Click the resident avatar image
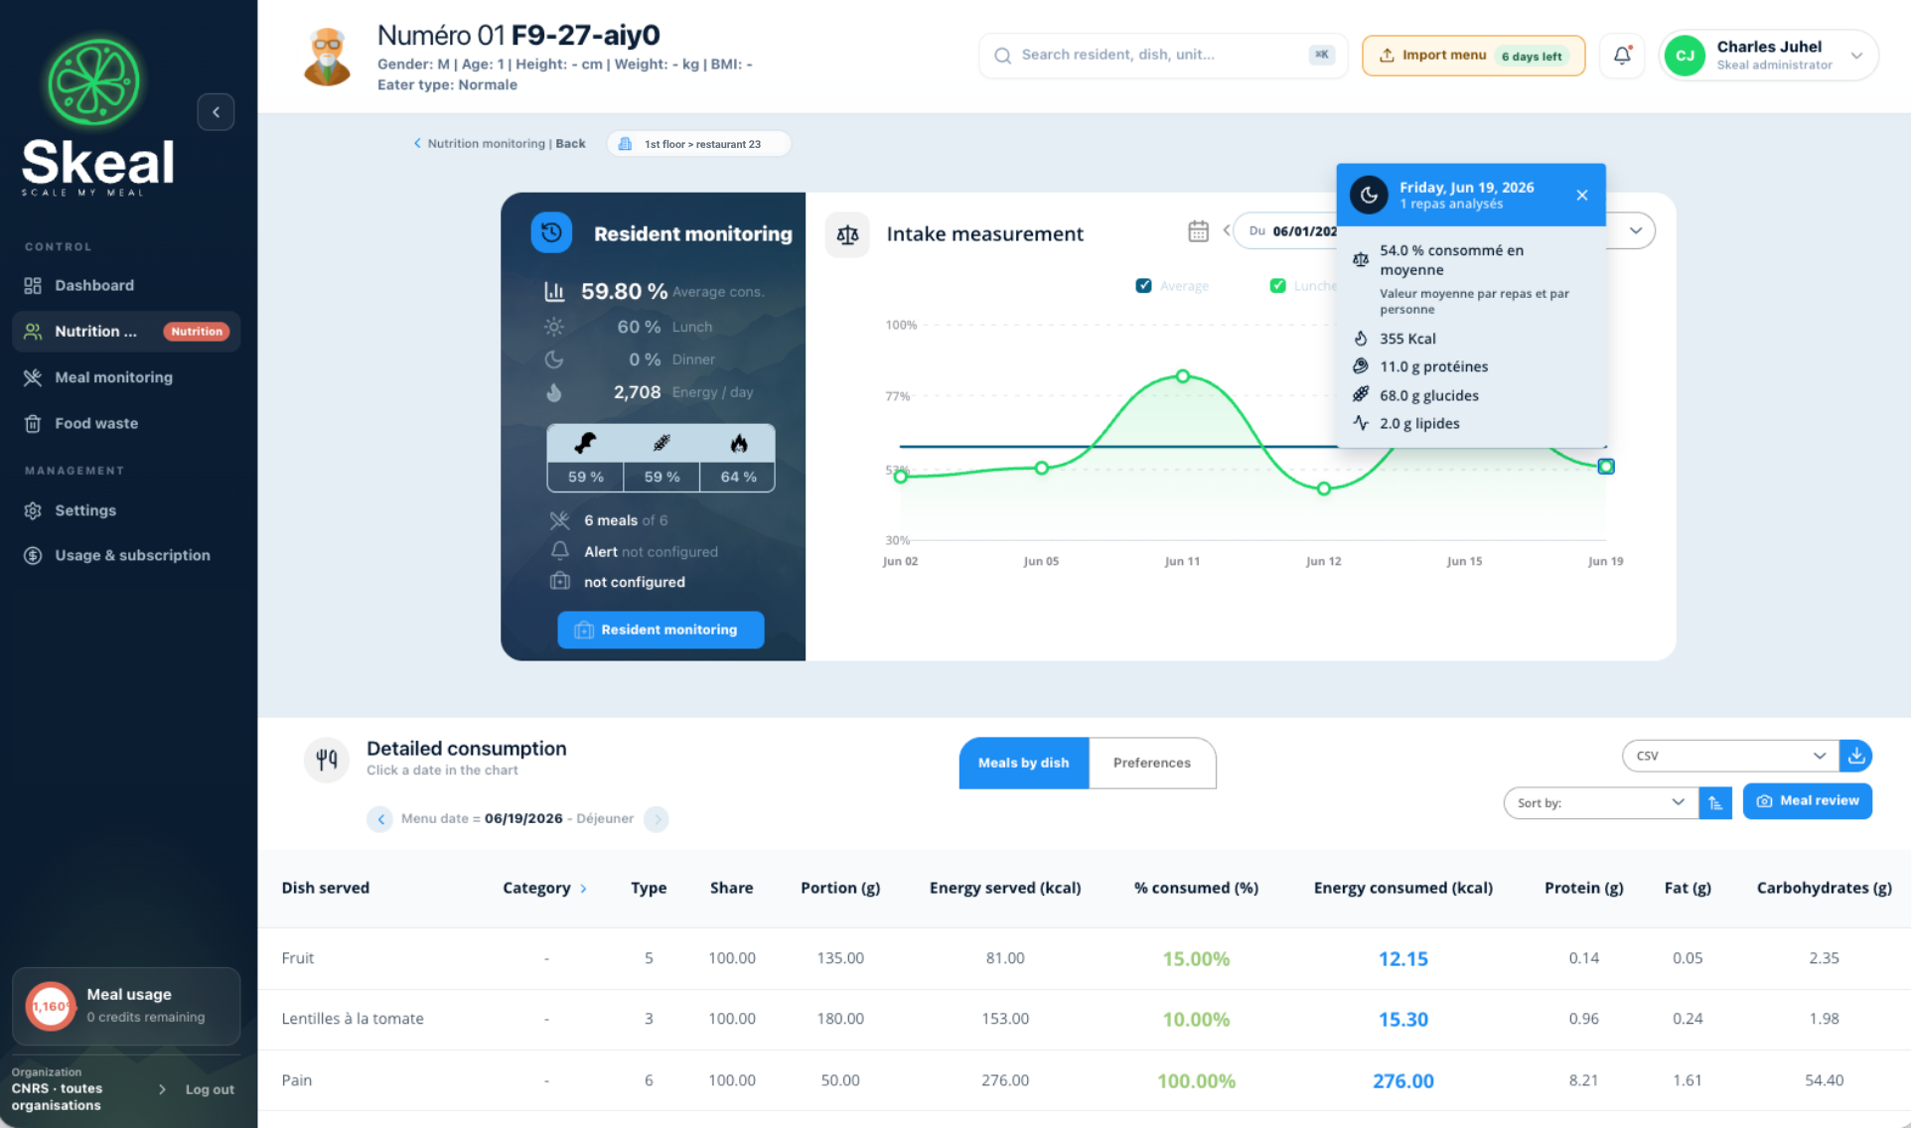Screen dimensions: 1913x1128 (328, 57)
